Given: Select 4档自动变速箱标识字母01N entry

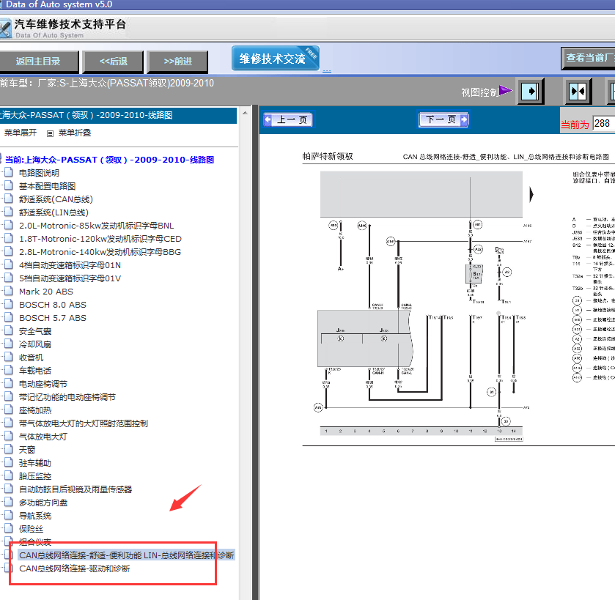Looking at the screenshot, I should (70, 265).
